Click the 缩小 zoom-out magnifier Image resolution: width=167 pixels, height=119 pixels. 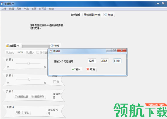pyautogui.click(x=30, y=52)
